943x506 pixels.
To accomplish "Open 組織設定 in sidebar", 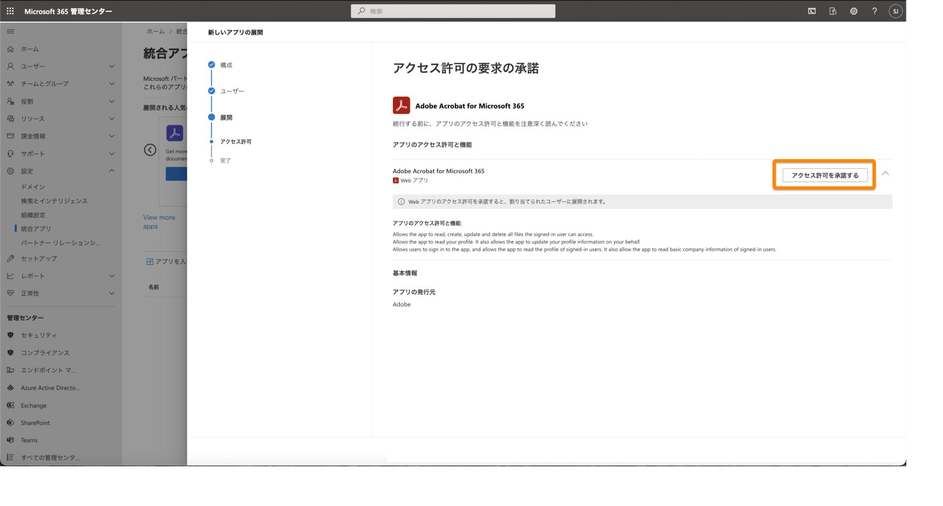I will [x=33, y=215].
